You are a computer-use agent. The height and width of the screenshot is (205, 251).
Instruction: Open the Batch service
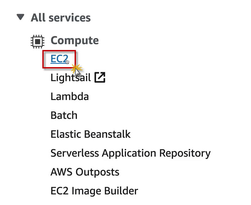coord(64,115)
